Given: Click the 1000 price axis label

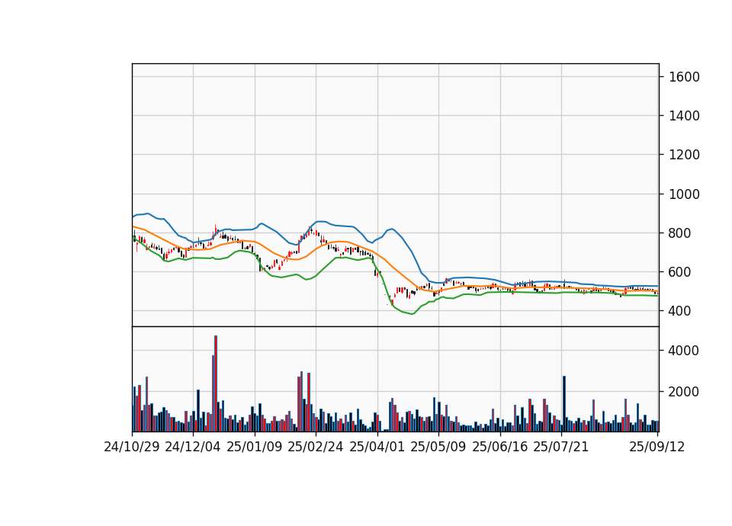Looking at the screenshot, I should click(684, 194).
